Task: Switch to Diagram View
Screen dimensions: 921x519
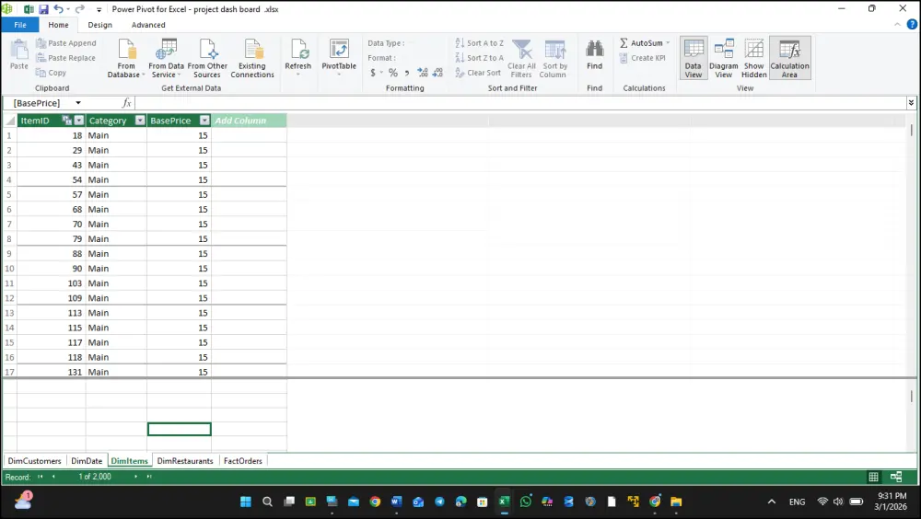Action: click(x=724, y=58)
